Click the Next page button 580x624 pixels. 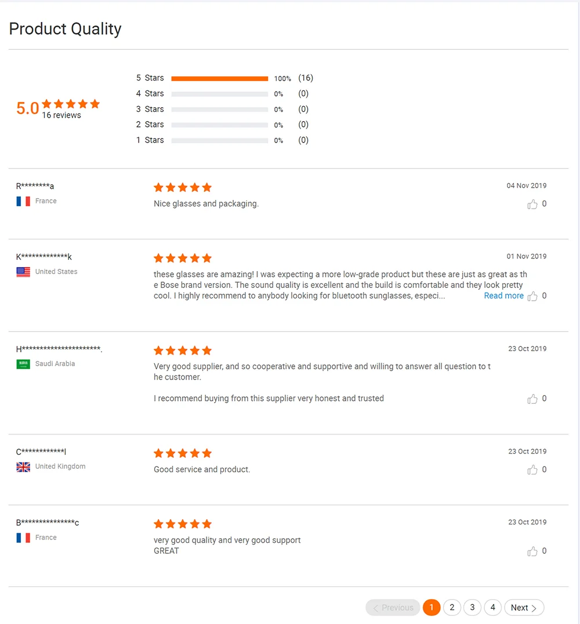[524, 607]
